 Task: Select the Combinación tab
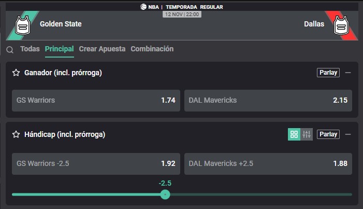click(152, 49)
